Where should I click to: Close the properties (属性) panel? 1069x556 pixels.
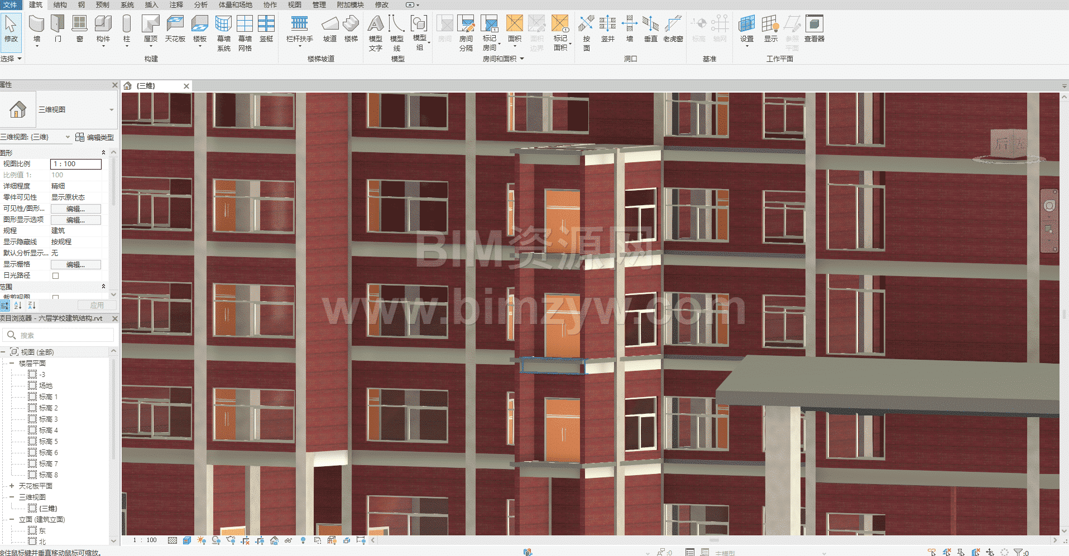[x=115, y=85]
